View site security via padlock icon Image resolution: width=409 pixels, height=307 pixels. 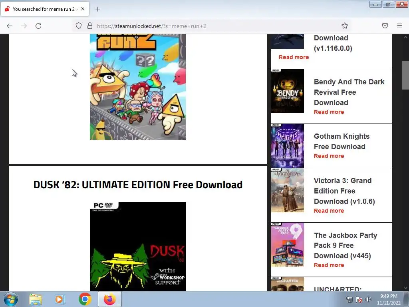click(x=90, y=26)
